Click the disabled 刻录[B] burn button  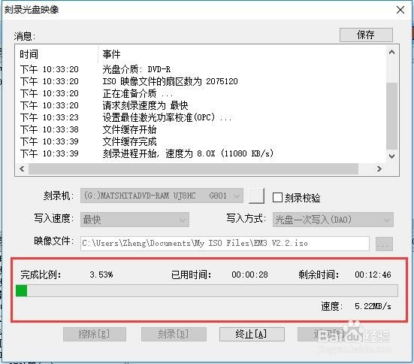(174, 335)
